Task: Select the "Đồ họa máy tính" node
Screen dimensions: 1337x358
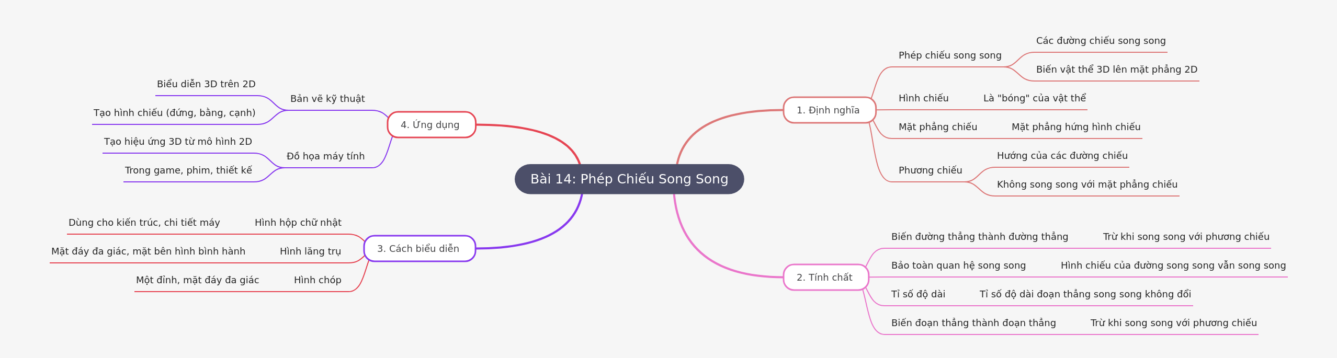Action: [x=325, y=156]
